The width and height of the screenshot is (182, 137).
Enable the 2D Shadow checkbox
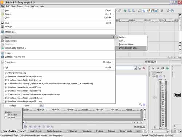pyautogui.click(x=6, y=115)
